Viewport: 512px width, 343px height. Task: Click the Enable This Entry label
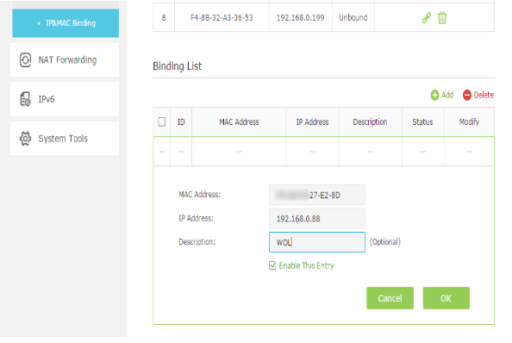coord(306,265)
